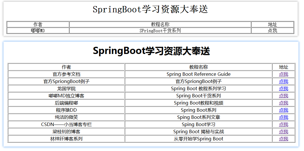Select Spring Boot教程和视频 cell
This screenshot has height=151, width=304.
(199, 103)
